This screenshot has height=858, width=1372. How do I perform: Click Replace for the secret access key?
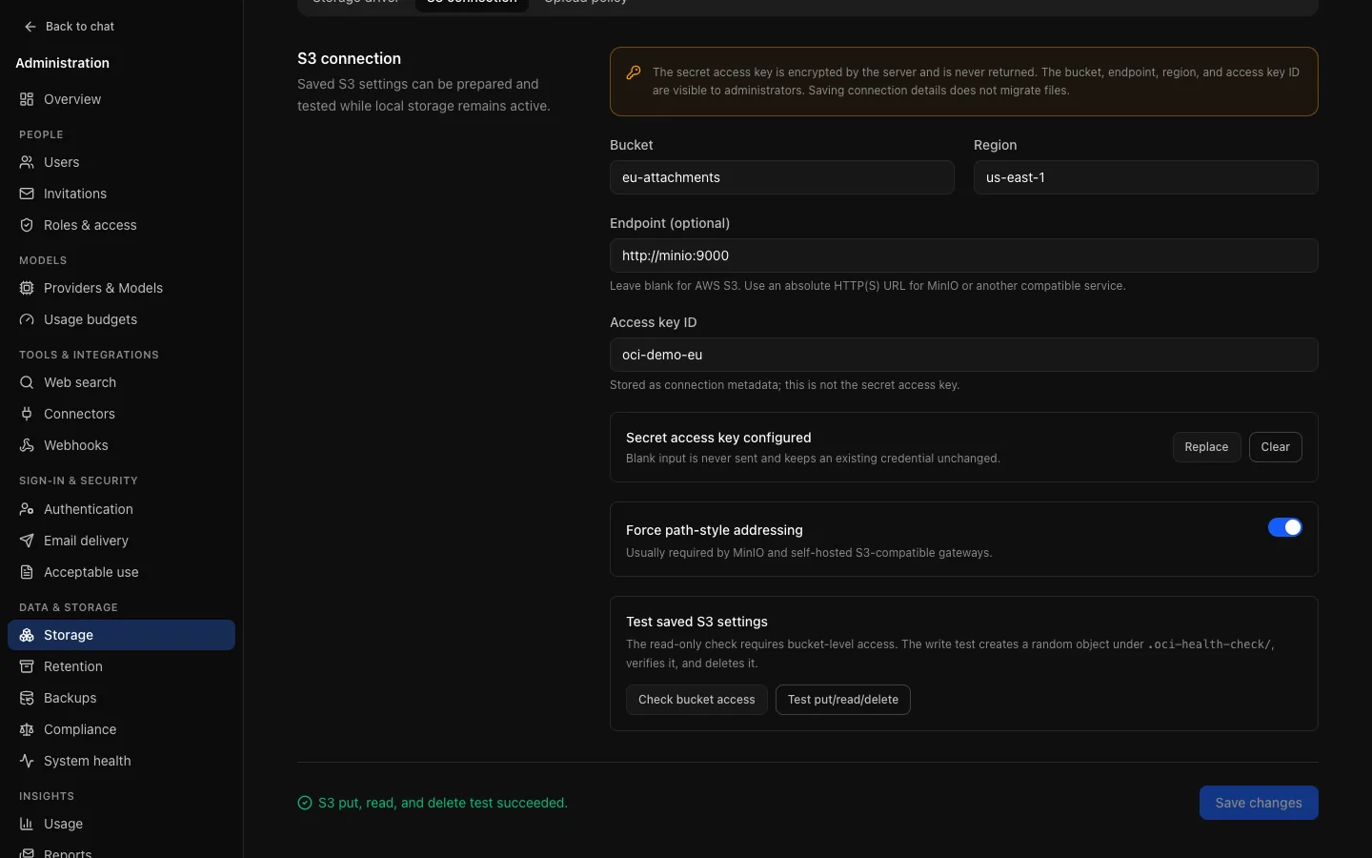pyautogui.click(x=1206, y=447)
